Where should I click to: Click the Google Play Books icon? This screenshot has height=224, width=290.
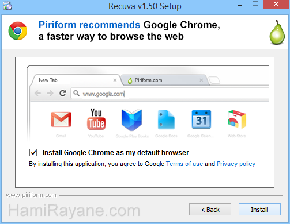pyautogui.click(x=131, y=120)
